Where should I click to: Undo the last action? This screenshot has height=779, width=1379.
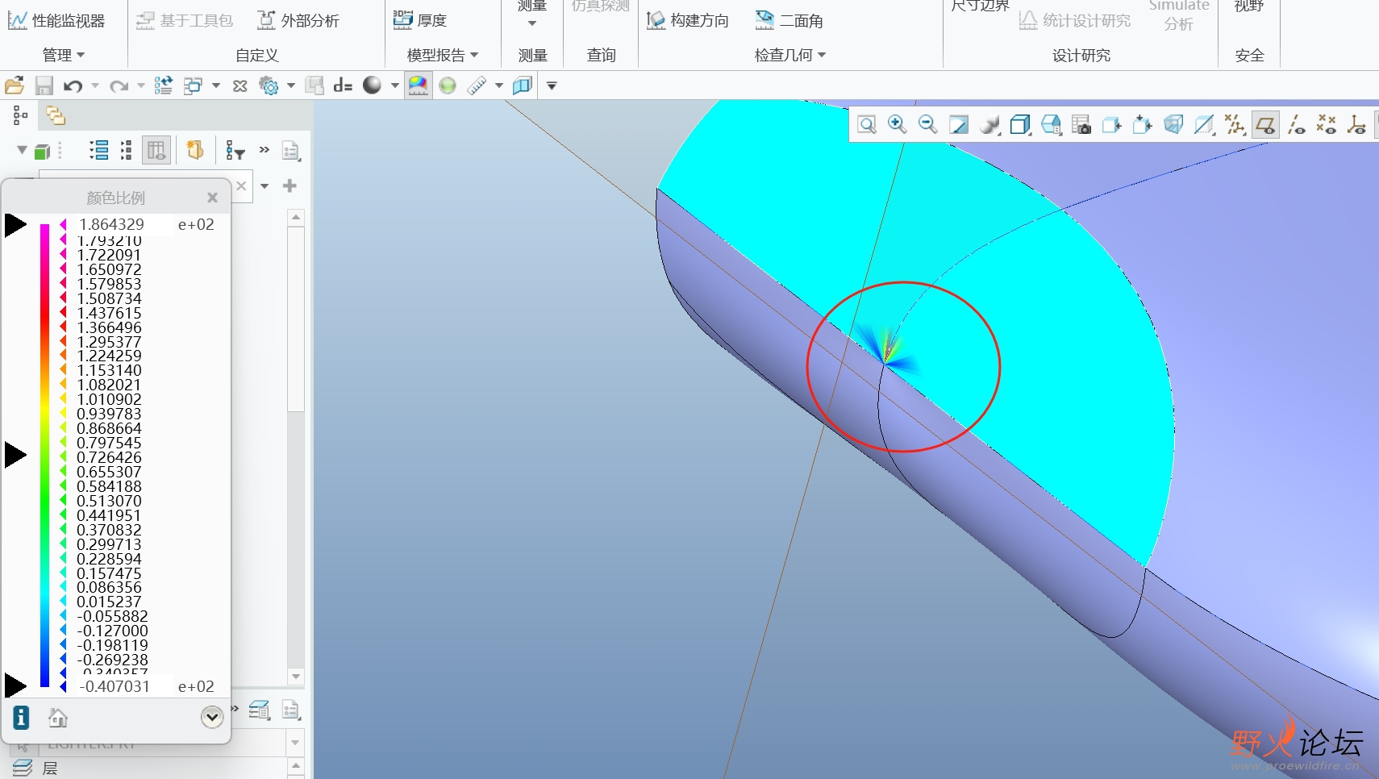73,85
